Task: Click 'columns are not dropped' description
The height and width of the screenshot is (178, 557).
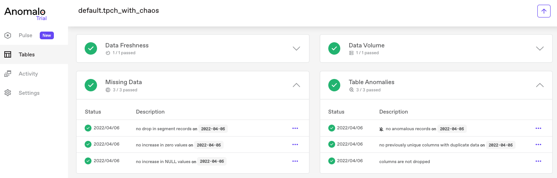Action: (404, 162)
